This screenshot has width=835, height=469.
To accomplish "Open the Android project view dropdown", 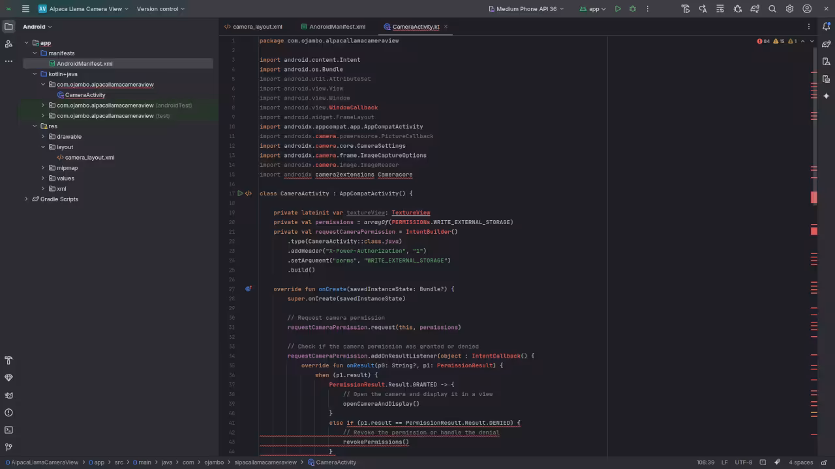I will [x=37, y=27].
